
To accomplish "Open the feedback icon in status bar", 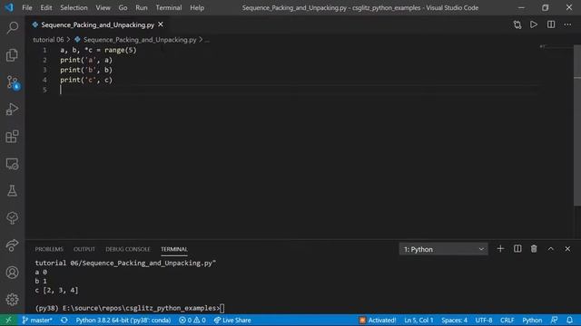I will 555,320.
